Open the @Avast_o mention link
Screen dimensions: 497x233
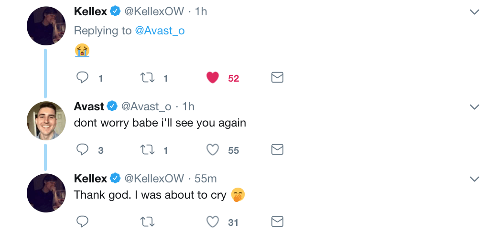click(x=160, y=31)
